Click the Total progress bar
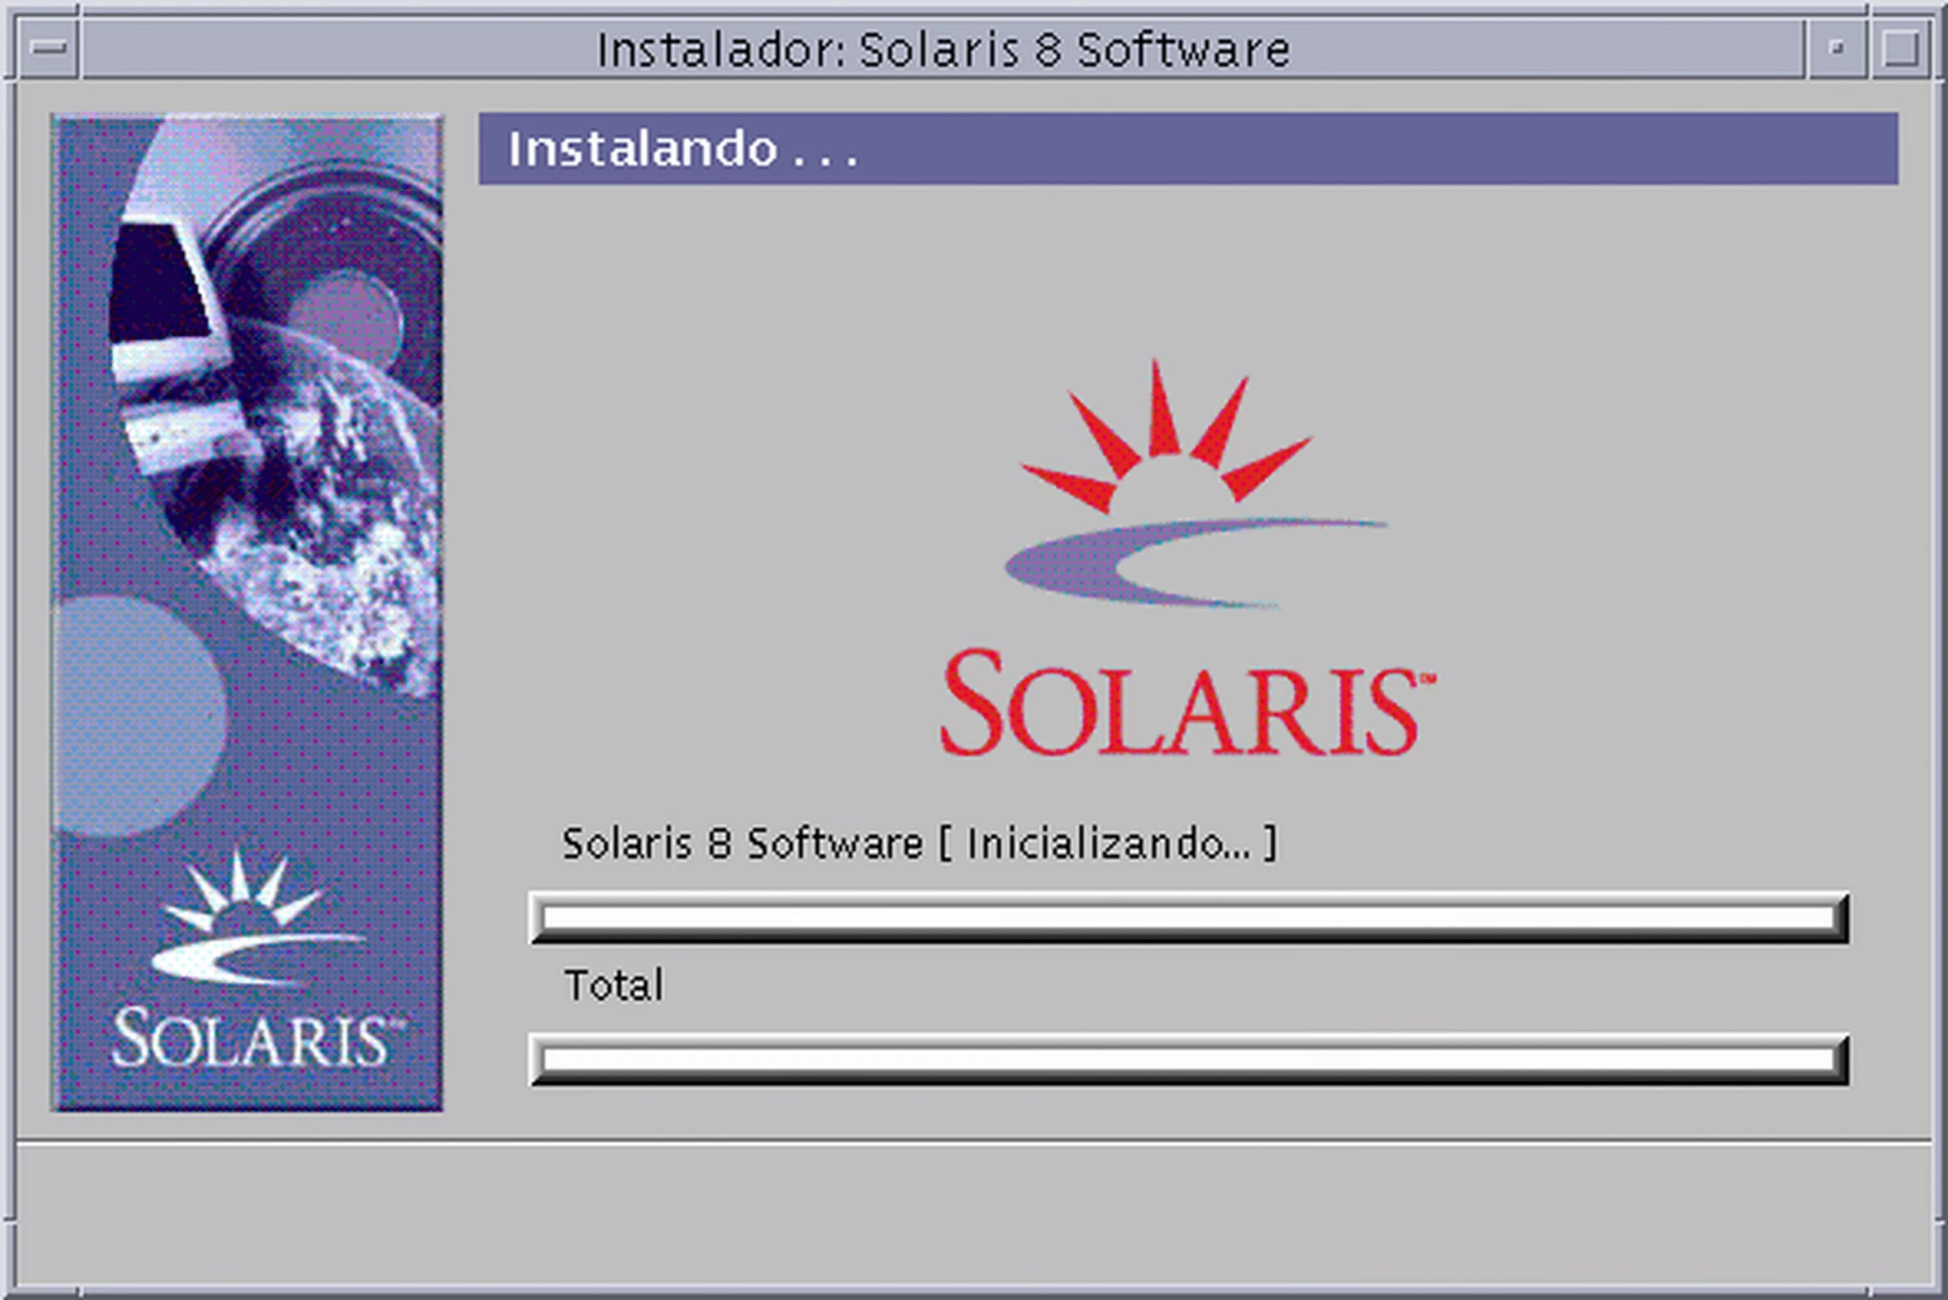This screenshot has height=1300, width=1948. click(x=1188, y=1059)
